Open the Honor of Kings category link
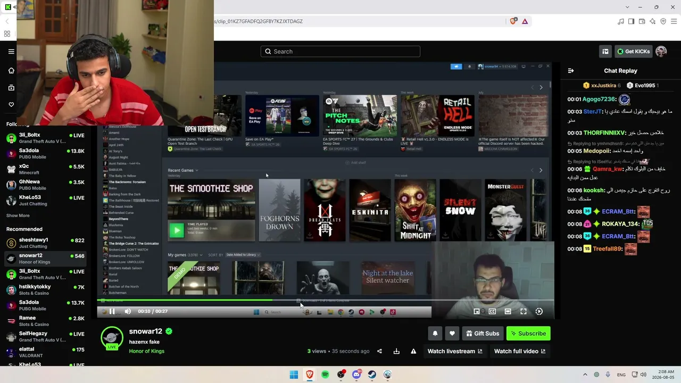681x383 pixels. click(146, 351)
